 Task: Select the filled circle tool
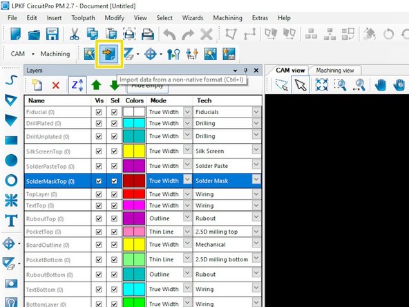[11, 160]
